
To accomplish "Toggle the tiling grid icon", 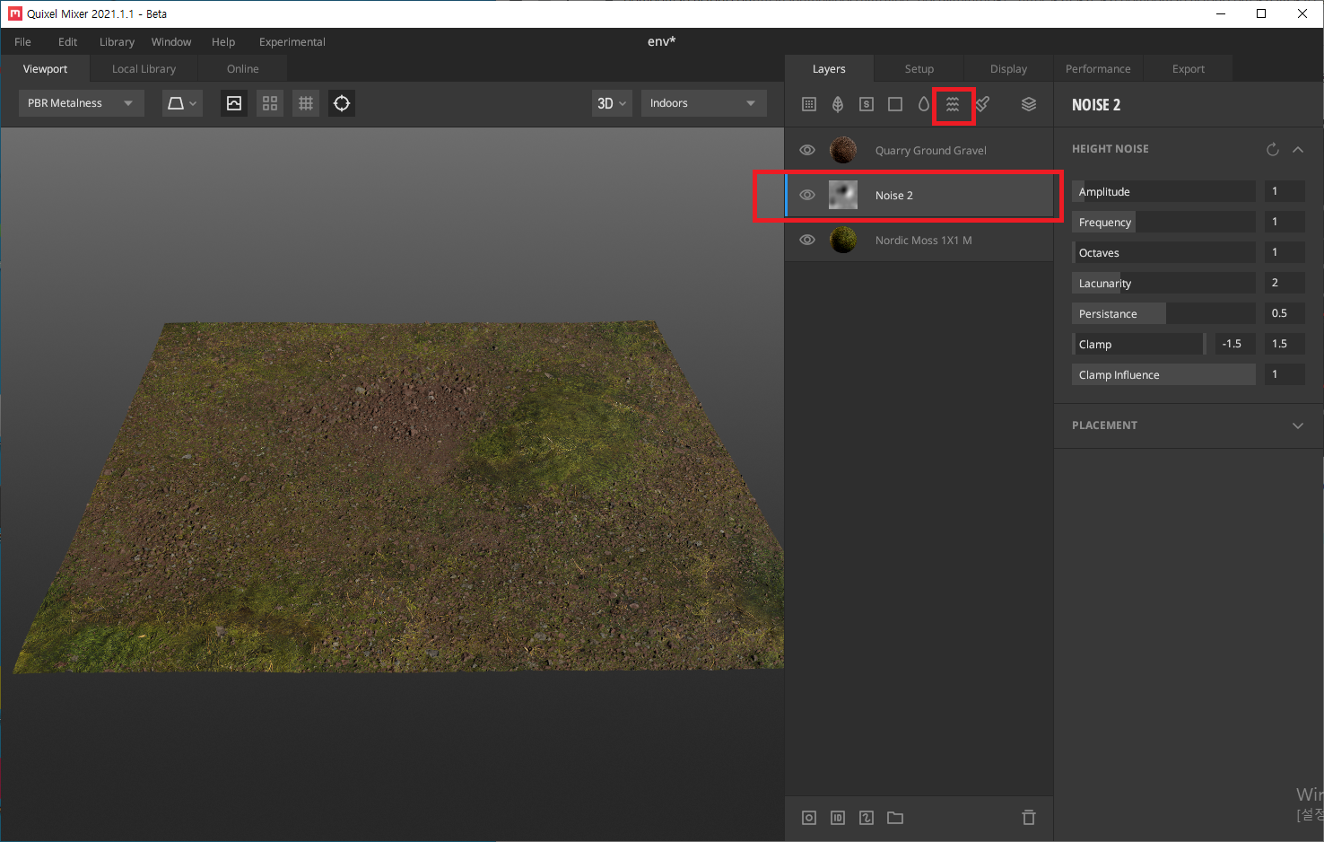I will click(306, 103).
